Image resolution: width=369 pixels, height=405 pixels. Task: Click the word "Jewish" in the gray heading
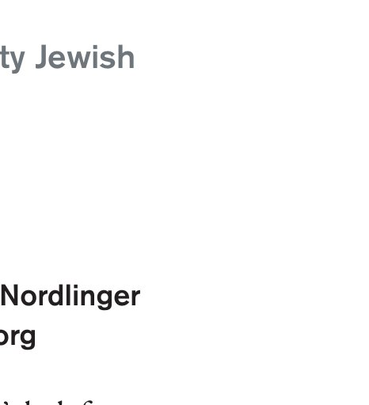point(85,57)
